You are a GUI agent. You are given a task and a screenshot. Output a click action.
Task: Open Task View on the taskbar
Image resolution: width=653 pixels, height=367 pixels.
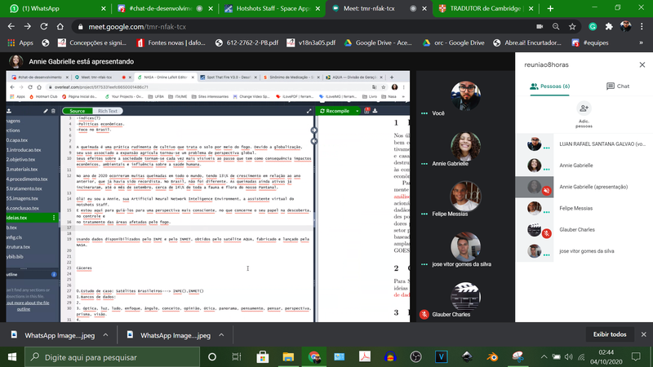coord(237,357)
